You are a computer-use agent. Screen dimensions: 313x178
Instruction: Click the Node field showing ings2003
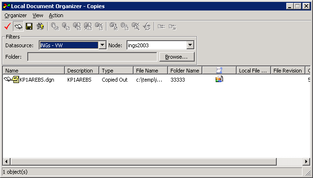tap(157, 45)
